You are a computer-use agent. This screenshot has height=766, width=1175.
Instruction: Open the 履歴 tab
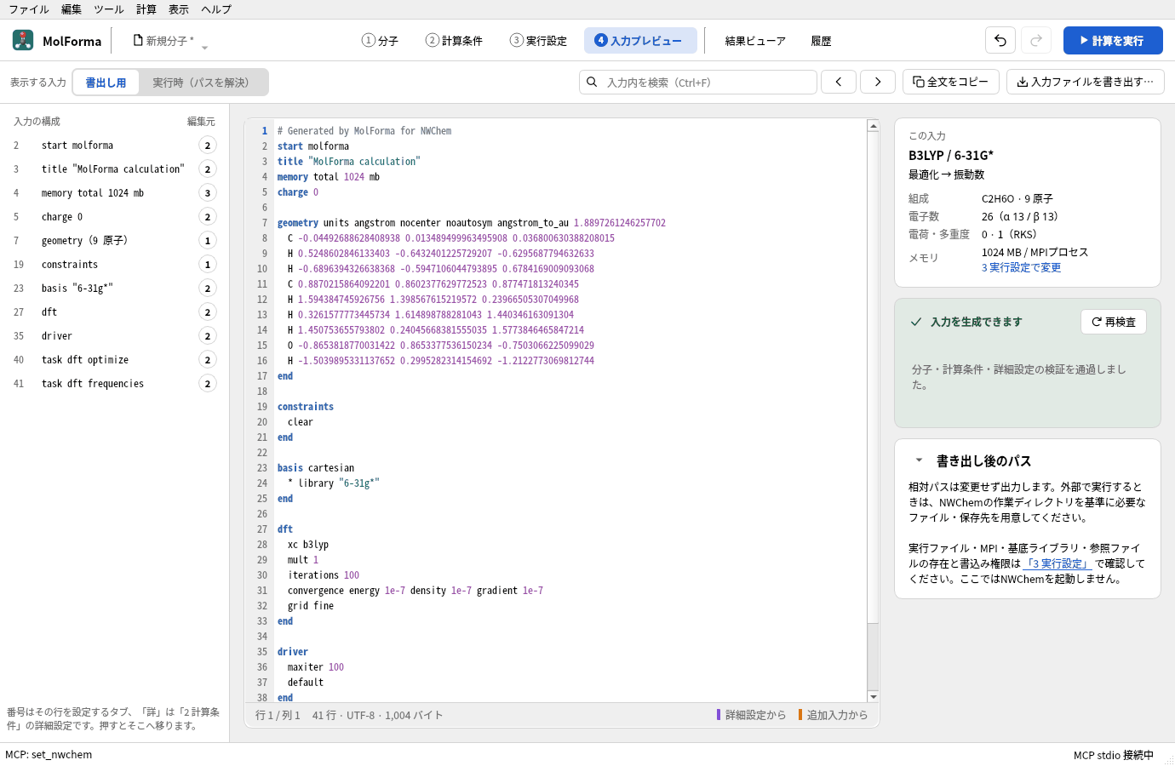[821, 41]
